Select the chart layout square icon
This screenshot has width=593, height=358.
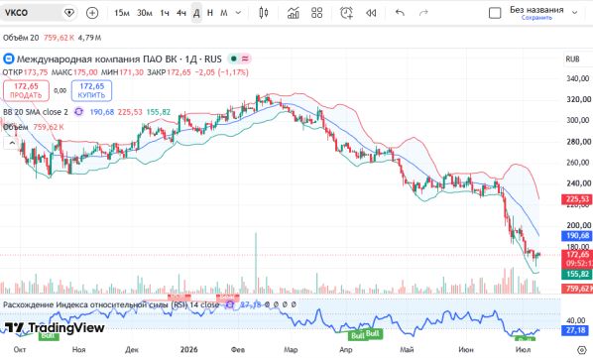coord(495,13)
